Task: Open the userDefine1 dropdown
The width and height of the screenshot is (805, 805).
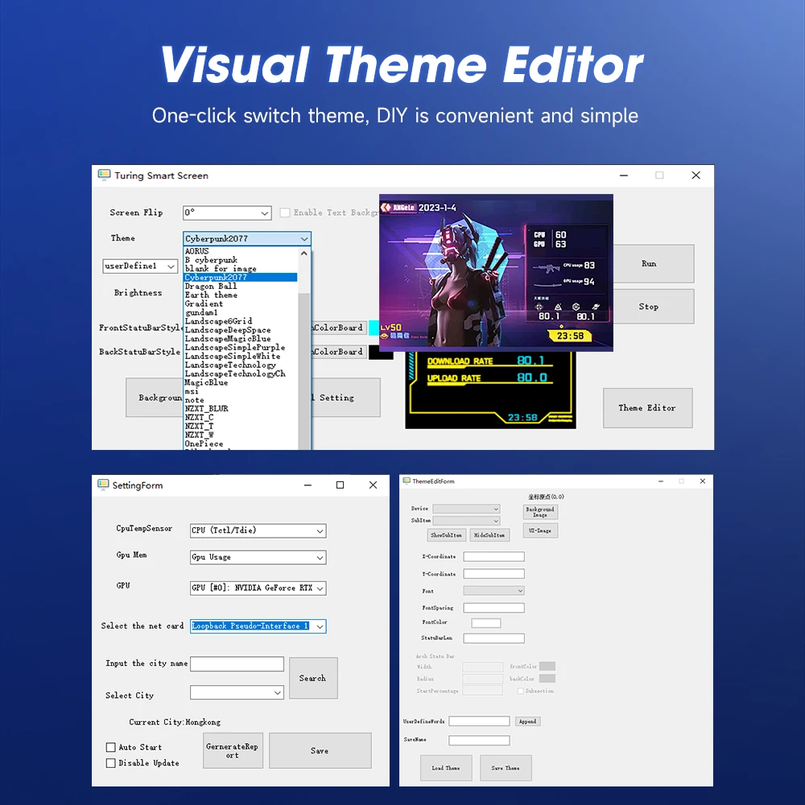Action: pyautogui.click(x=171, y=266)
